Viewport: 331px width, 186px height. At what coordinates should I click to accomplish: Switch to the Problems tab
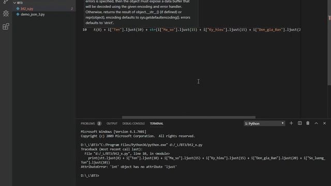[x=87, y=123]
